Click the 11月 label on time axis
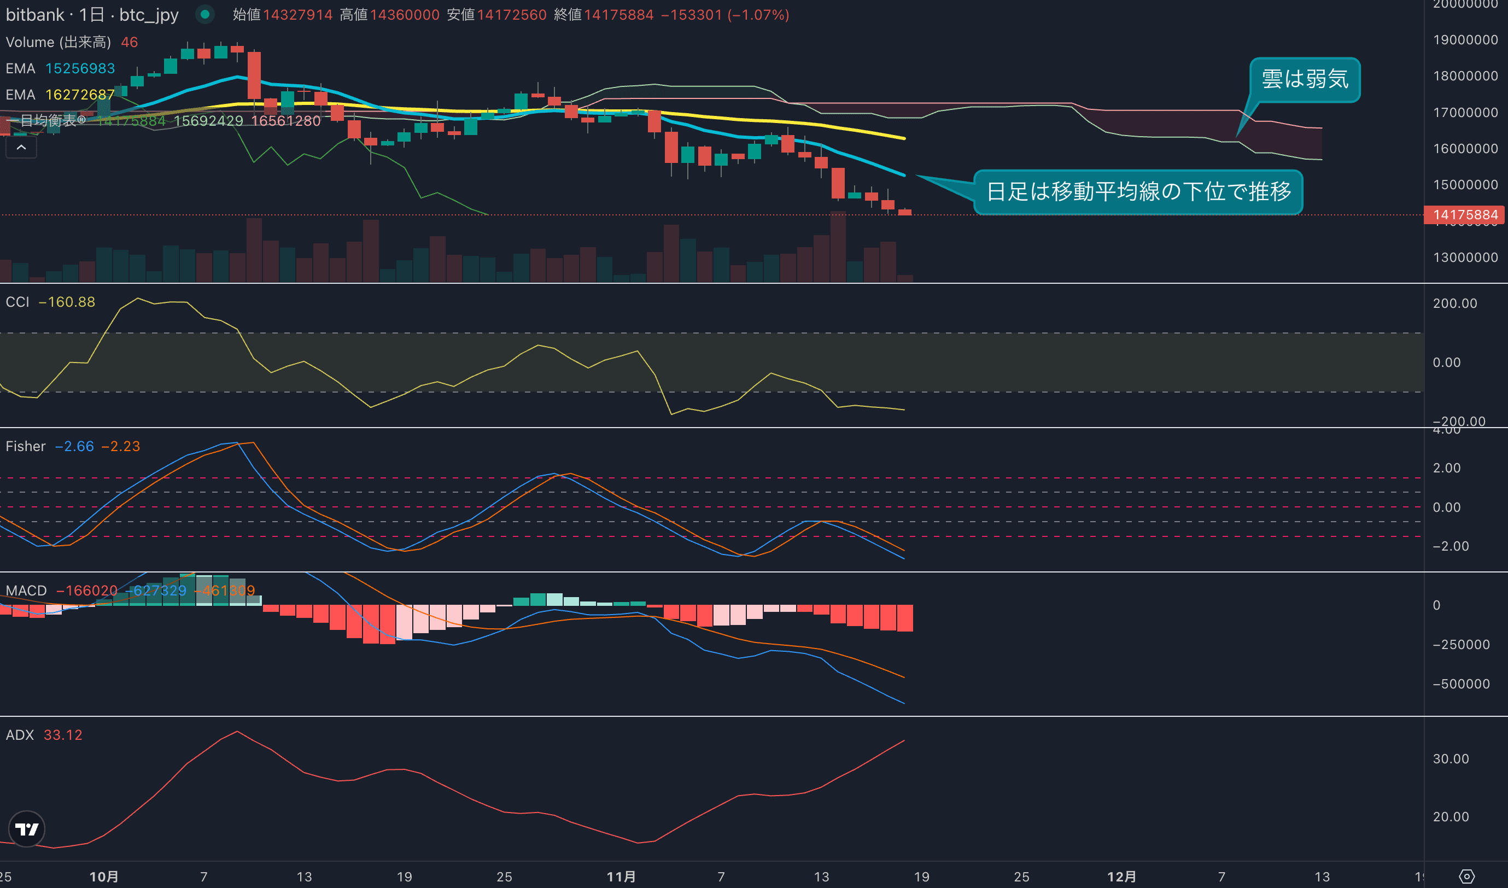 pyautogui.click(x=621, y=877)
